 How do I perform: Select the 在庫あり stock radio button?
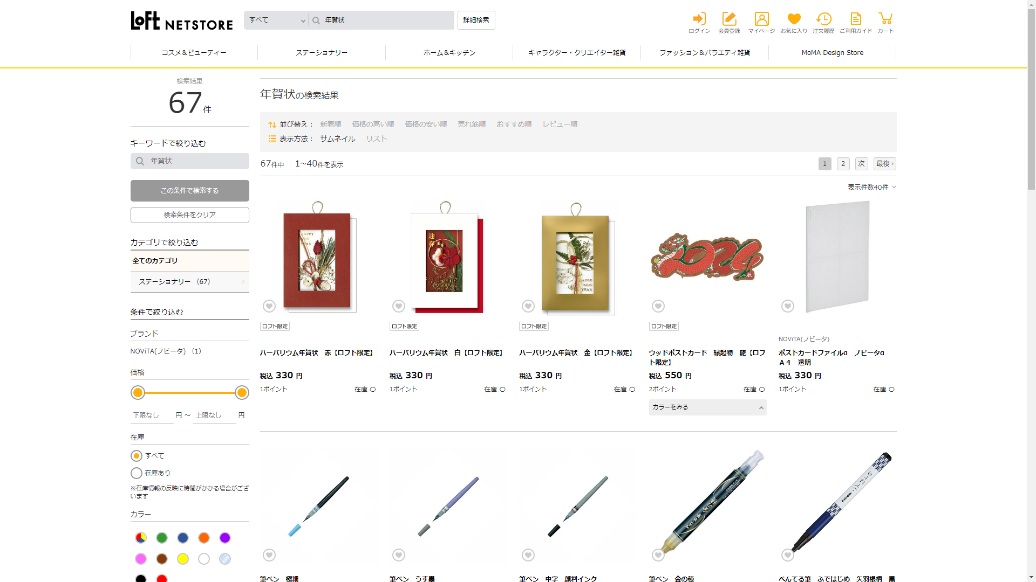[137, 473]
